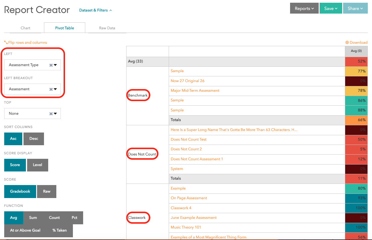This screenshot has height=240, width=372.
Task: Click the Flip rows and columns icon
Action: click(6, 43)
